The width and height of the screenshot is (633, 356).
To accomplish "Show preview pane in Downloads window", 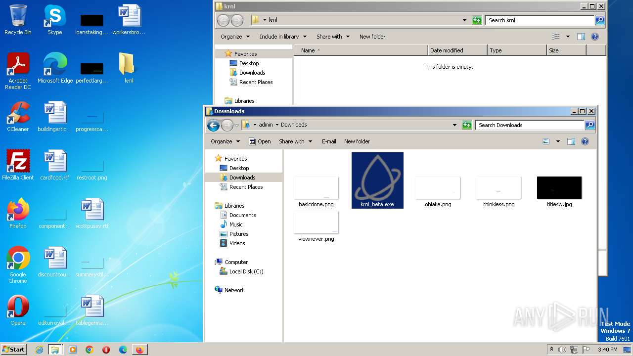I will click(x=571, y=141).
